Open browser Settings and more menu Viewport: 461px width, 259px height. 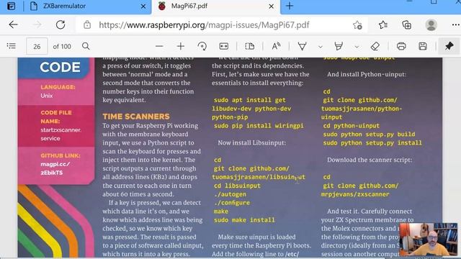click(455, 25)
